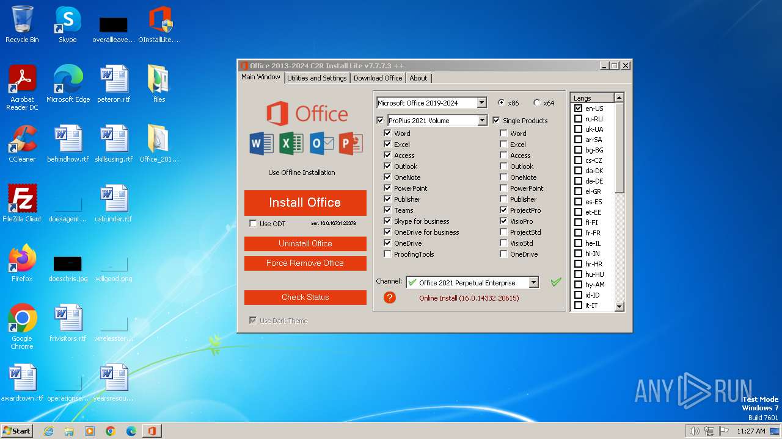
Task: Uncheck ProjectPro single product
Action: coord(503,210)
